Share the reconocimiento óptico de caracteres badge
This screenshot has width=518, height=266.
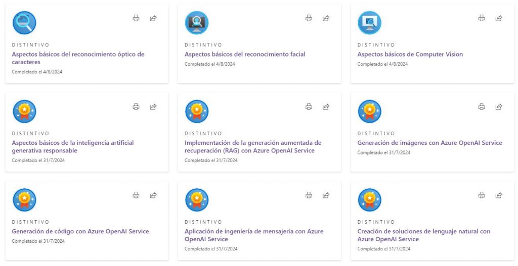[x=153, y=18]
